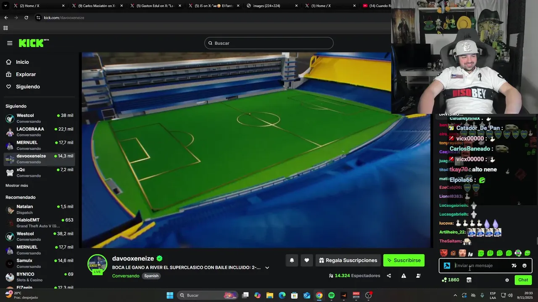Click the report warning triangle icon

pos(403,276)
